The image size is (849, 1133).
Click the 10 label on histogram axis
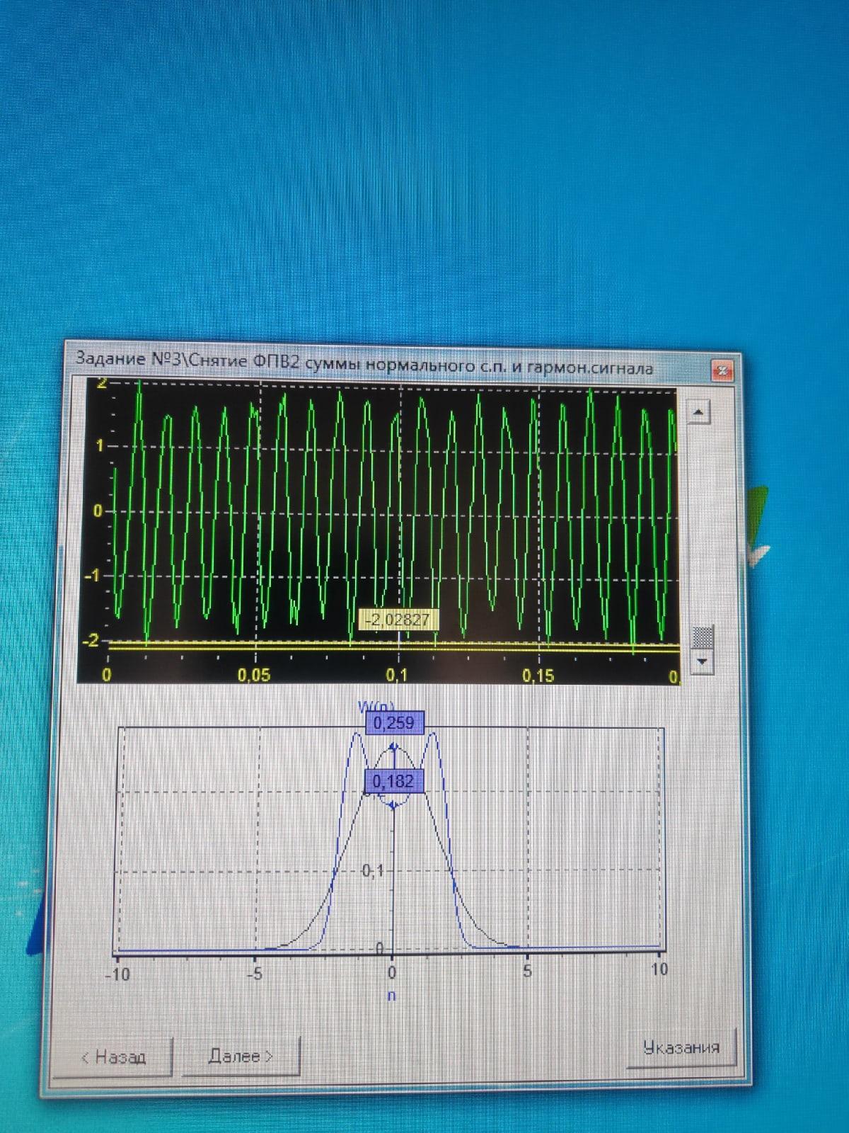point(658,969)
